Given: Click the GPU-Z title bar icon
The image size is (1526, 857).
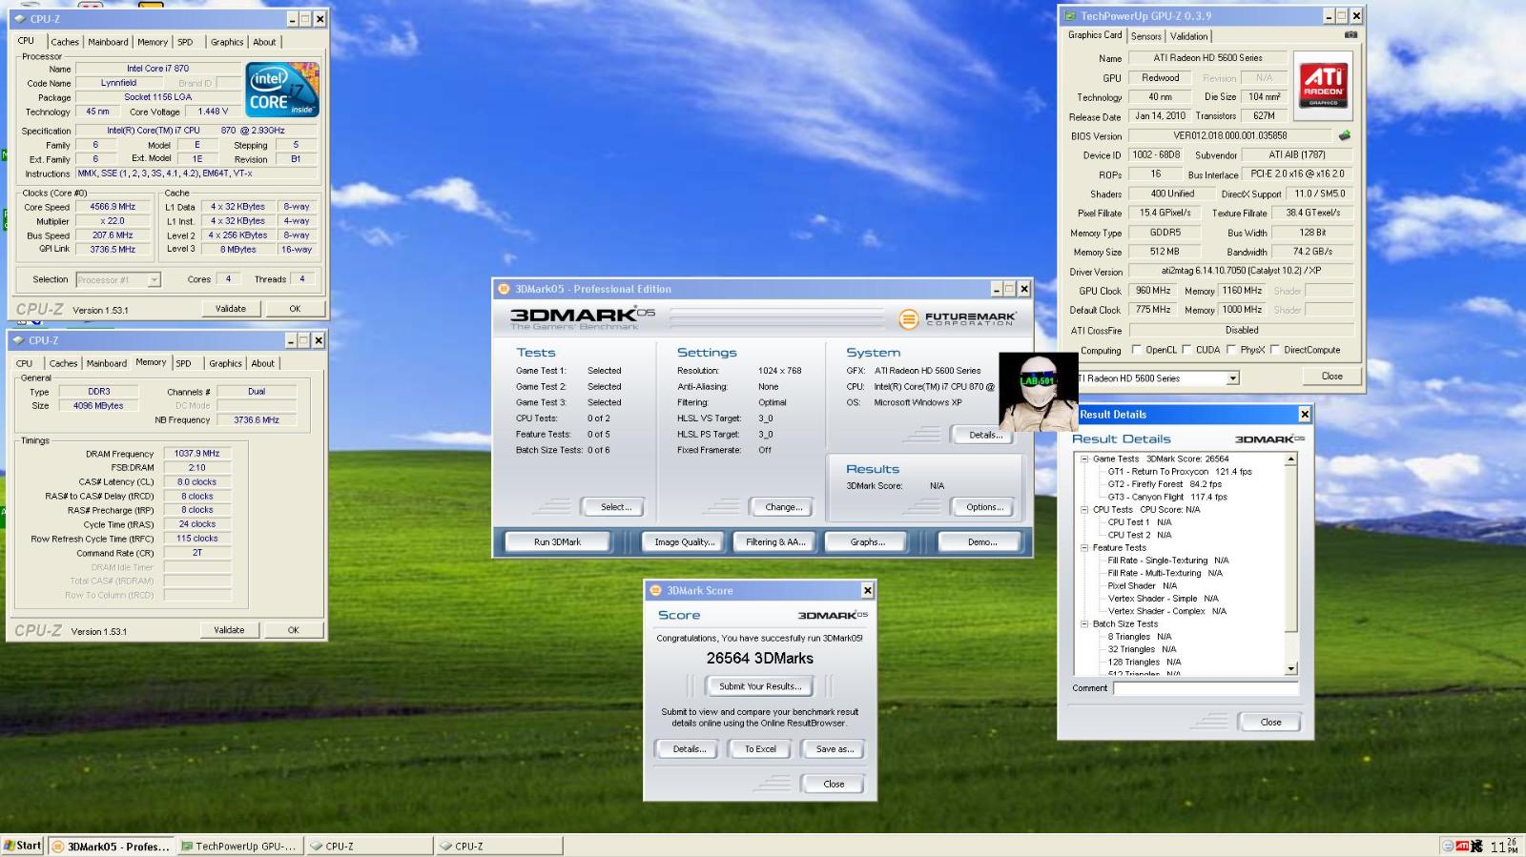Looking at the screenshot, I should (1070, 16).
